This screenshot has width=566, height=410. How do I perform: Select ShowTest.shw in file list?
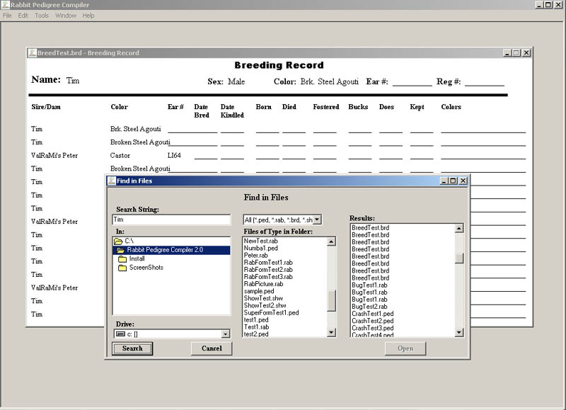(265, 298)
